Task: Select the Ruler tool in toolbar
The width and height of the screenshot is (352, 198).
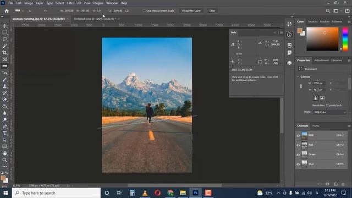Action: (4, 66)
